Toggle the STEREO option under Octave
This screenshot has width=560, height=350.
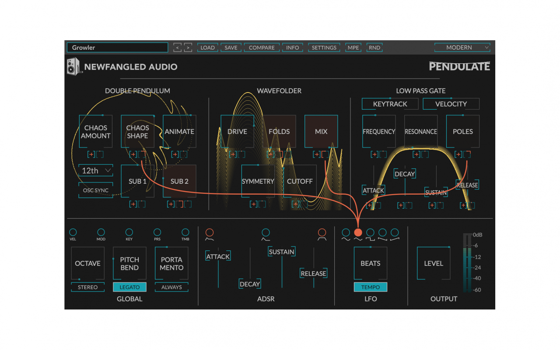(87, 287)
